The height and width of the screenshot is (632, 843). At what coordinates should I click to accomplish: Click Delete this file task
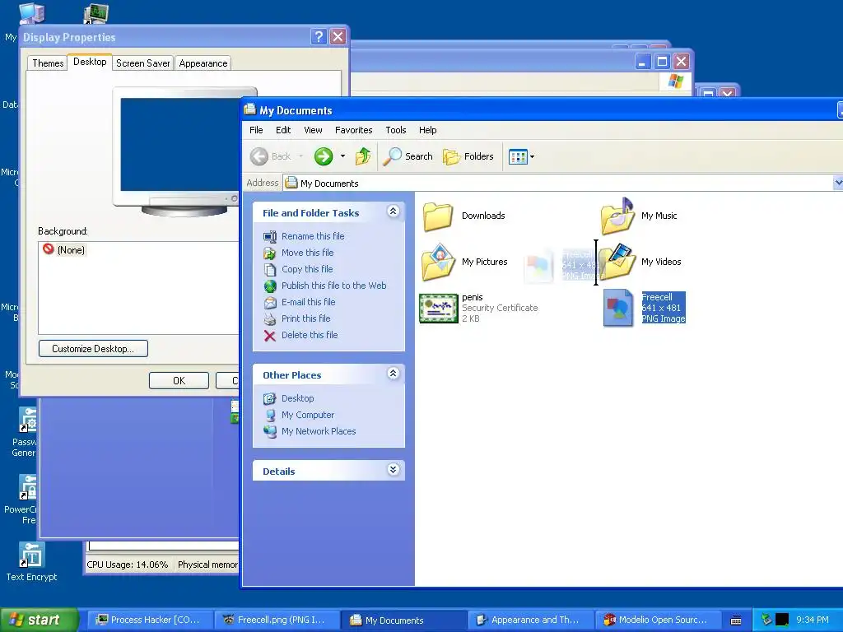click(310, 335)
